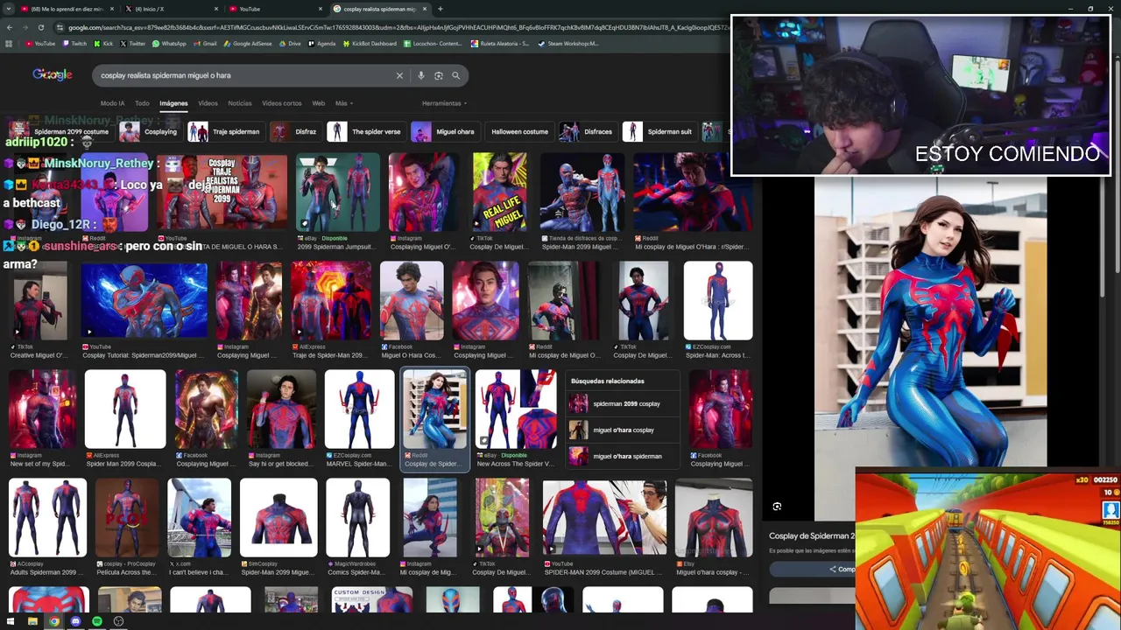This screenshot has height=630, width=1121.
Task: Filter by Disfraz suggestion chip
Action: 294,132
